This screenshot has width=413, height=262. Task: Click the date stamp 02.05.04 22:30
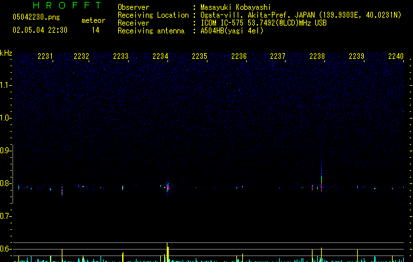[x=40, y=30]
